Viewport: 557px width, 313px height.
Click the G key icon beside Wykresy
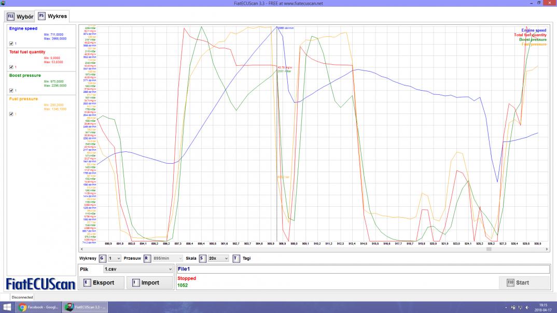[x=102, y=258]
